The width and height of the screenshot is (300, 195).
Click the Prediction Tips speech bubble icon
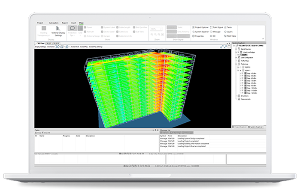coord(73,28)
